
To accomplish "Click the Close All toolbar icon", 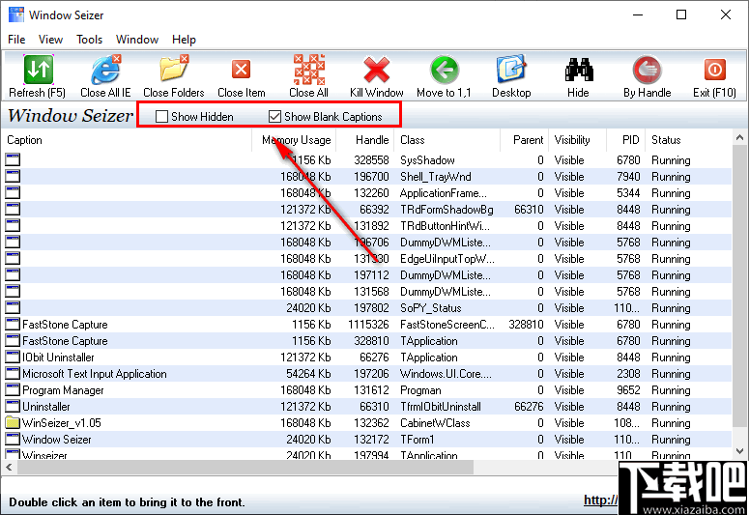I will pos(308,70).
